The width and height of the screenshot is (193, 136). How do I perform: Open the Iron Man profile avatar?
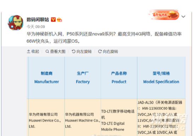coord(16,23)
